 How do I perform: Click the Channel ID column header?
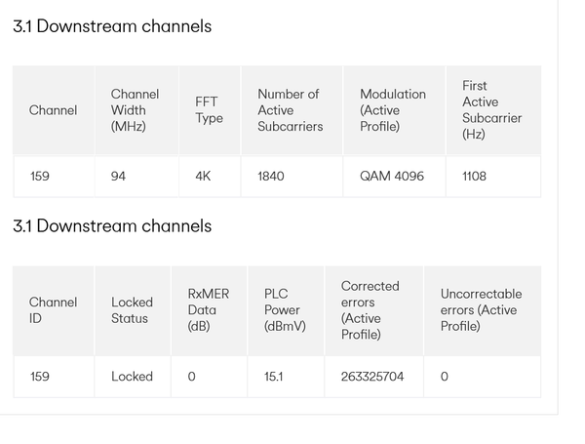(53, 310)
